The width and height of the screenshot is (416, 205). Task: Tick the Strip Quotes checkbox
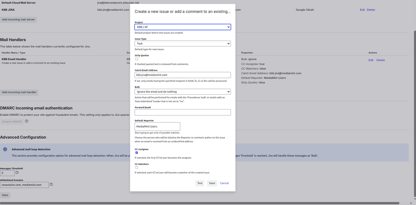pos(137,59)
